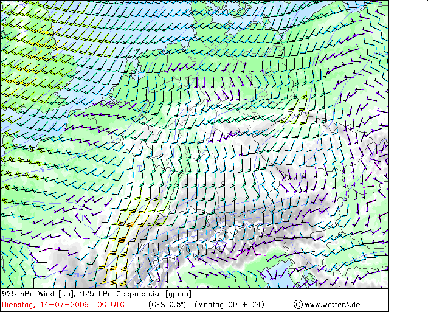
Task: Select the 78 contour label near bottom
Action: [x=77, y=275]
